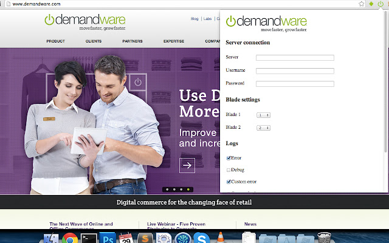Open VLC from the dock
389x243 pixels.
point(220,238)
